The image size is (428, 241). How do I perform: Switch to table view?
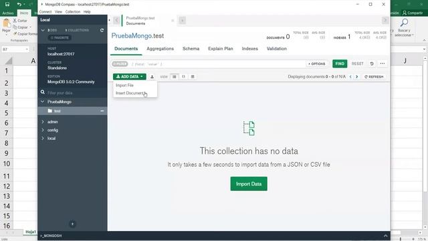(193, 77)
